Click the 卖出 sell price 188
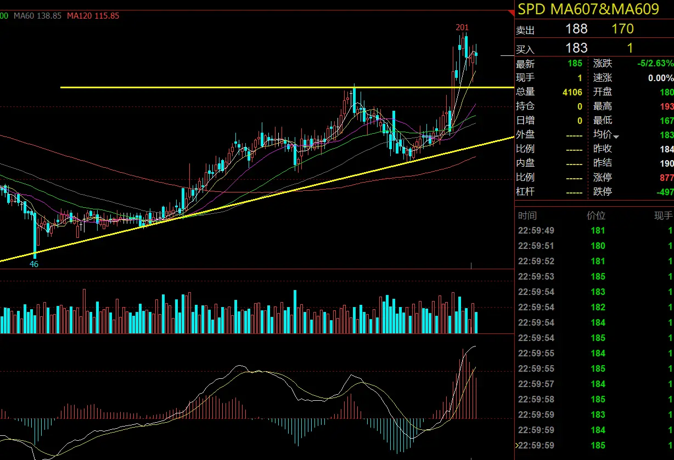Screen dimensions: 674x460 (576, 29)
